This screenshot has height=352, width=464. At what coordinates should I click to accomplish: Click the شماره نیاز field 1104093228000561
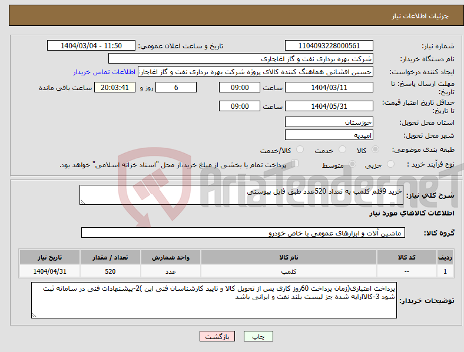coord(329,45)
